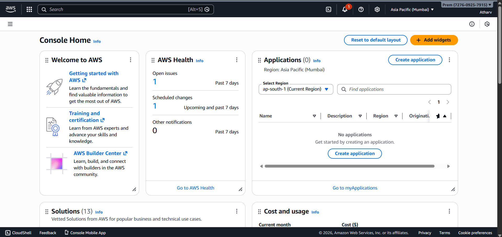Open the Select Region ap-south-1 dropdown
This screenshot has height=237, width=502.
[x=296, y=89]
